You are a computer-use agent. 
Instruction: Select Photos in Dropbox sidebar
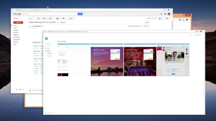(x=49, y=51)
